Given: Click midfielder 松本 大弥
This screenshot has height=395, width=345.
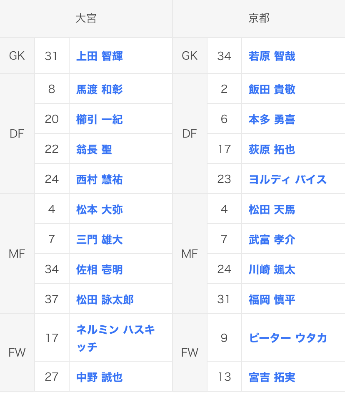Looking at the screenshot, I should point(99,209).
